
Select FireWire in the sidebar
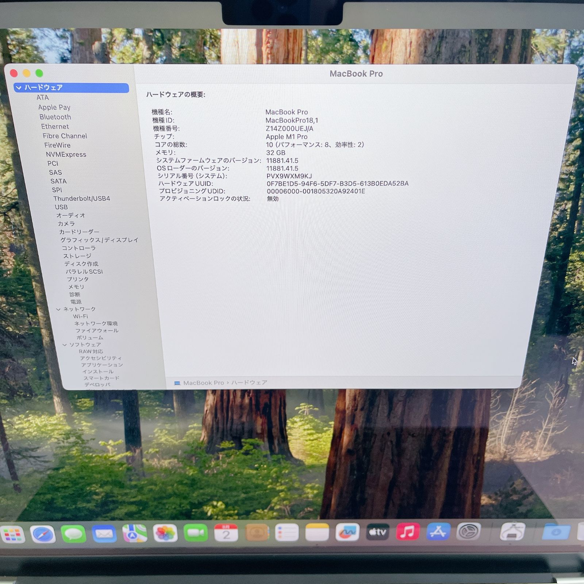pos(58,145)
